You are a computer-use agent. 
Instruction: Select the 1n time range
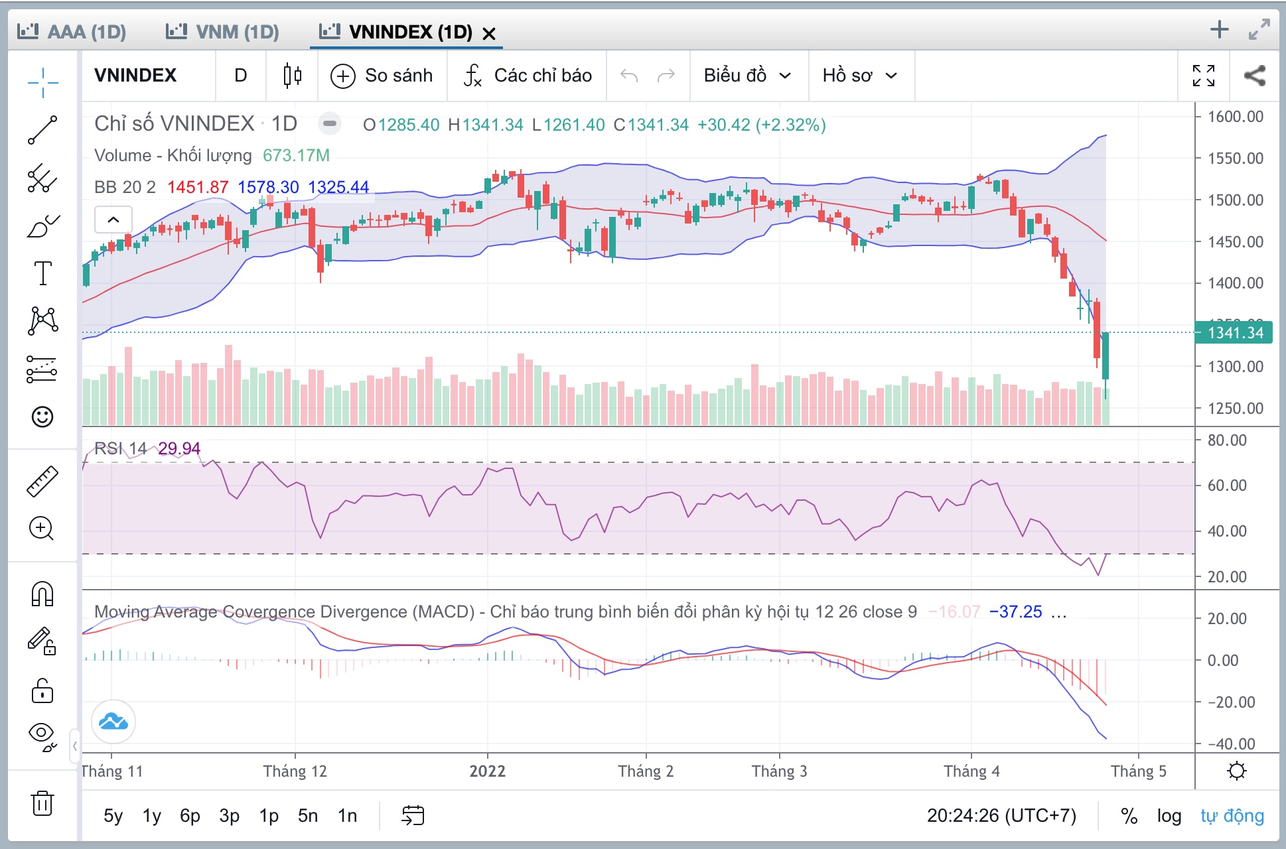348,815
